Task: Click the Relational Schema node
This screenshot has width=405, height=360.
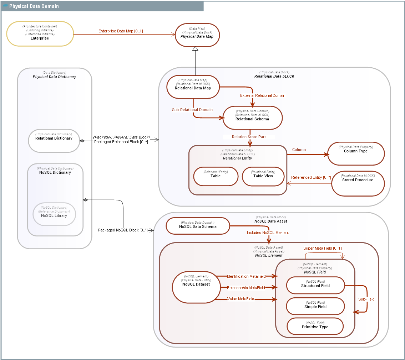Action: pyautogui.click(x=252, y=118)
